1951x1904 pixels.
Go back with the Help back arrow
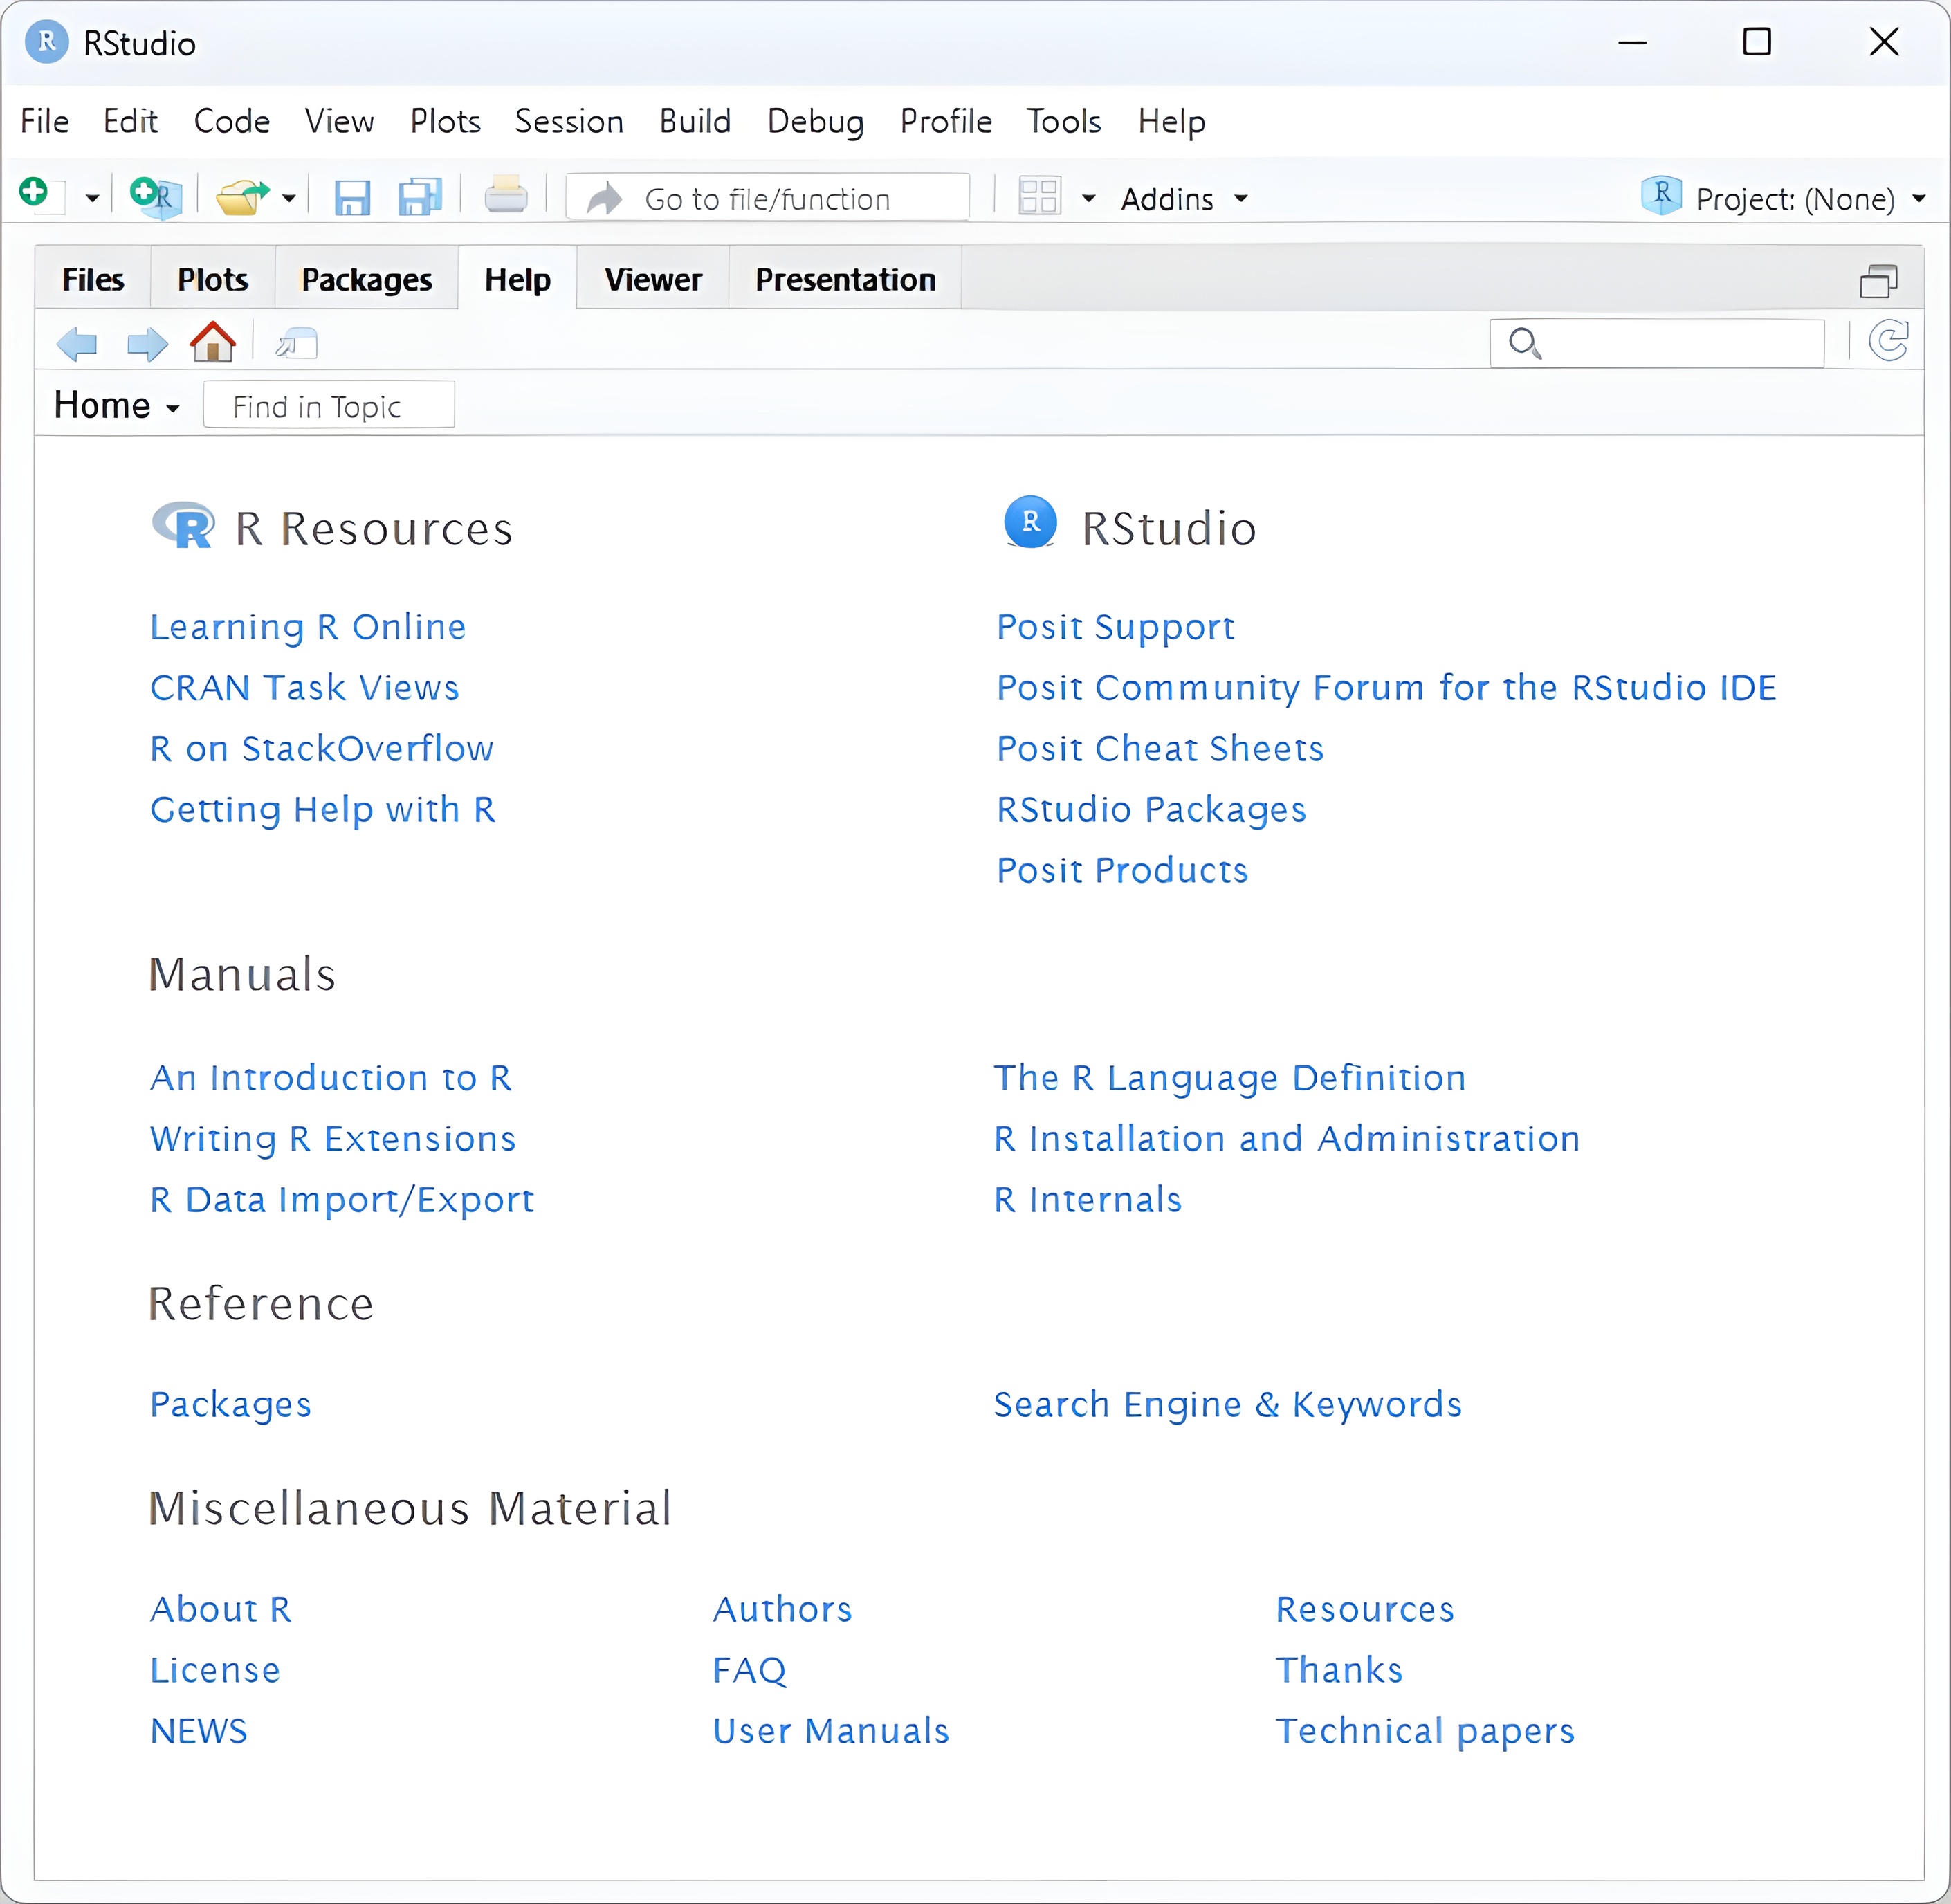tap(77, 344)
